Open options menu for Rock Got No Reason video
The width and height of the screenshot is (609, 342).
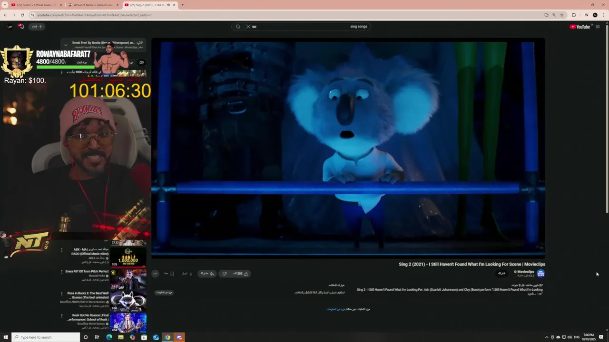(61, 315)
